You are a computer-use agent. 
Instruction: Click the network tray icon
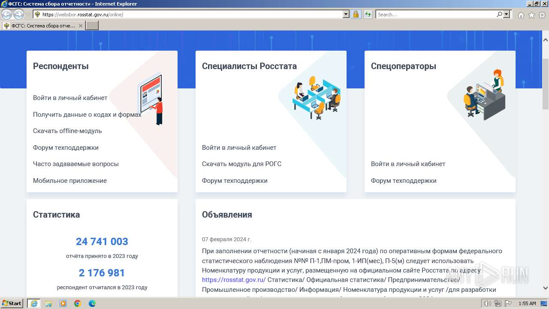[498, 303]
